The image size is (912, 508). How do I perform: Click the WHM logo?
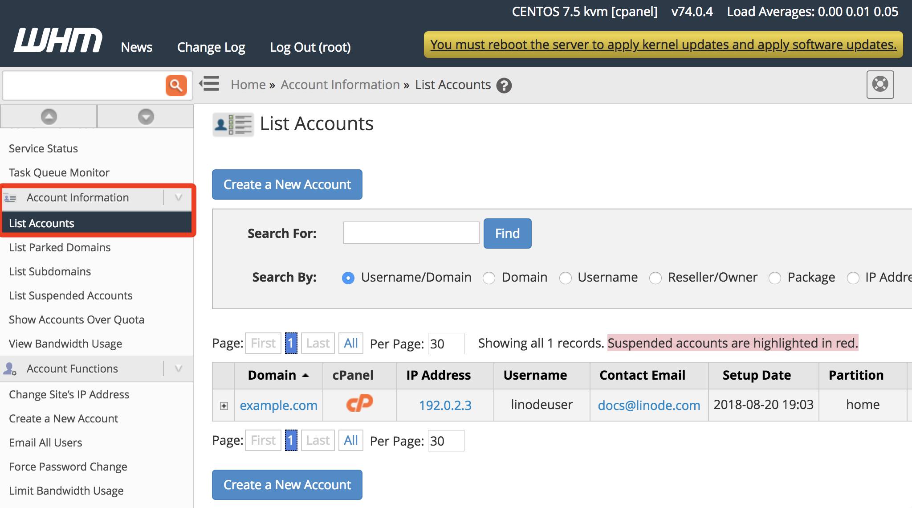(x=57, y=40)
